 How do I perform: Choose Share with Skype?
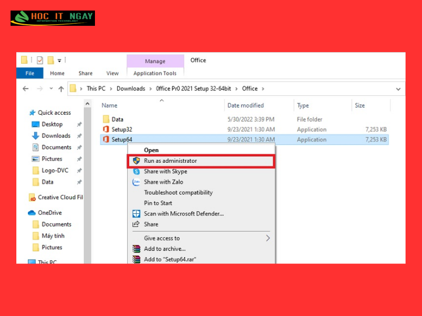(202, 172)
